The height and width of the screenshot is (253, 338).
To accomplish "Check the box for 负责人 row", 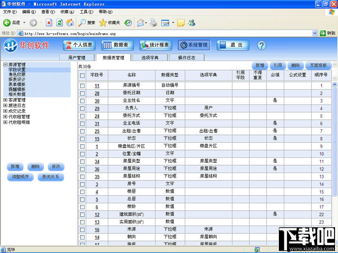I will [x=82, y=108].
